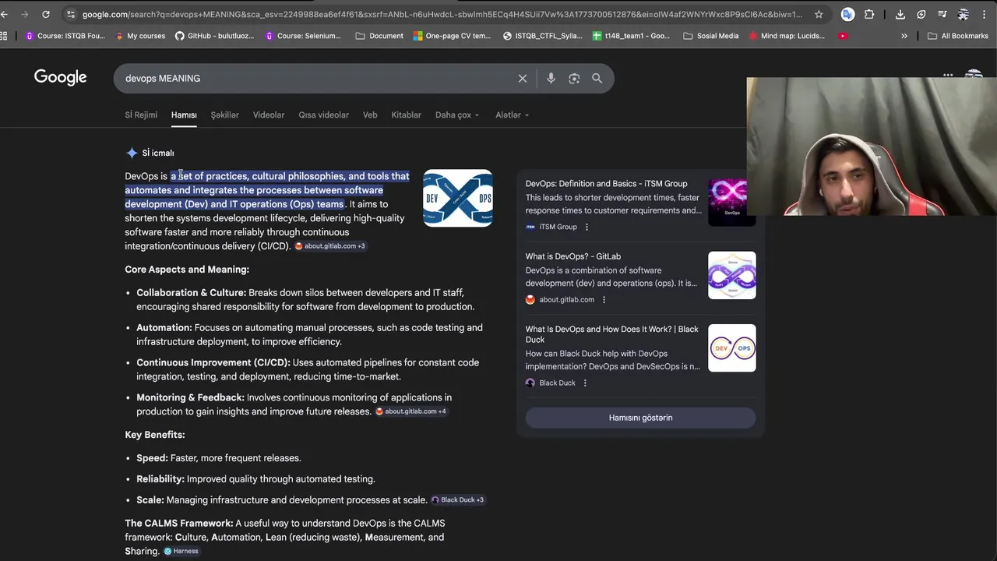This screenshot has width=997, height=561.
Task: Click the browser forward arrow
Action: 25,14
